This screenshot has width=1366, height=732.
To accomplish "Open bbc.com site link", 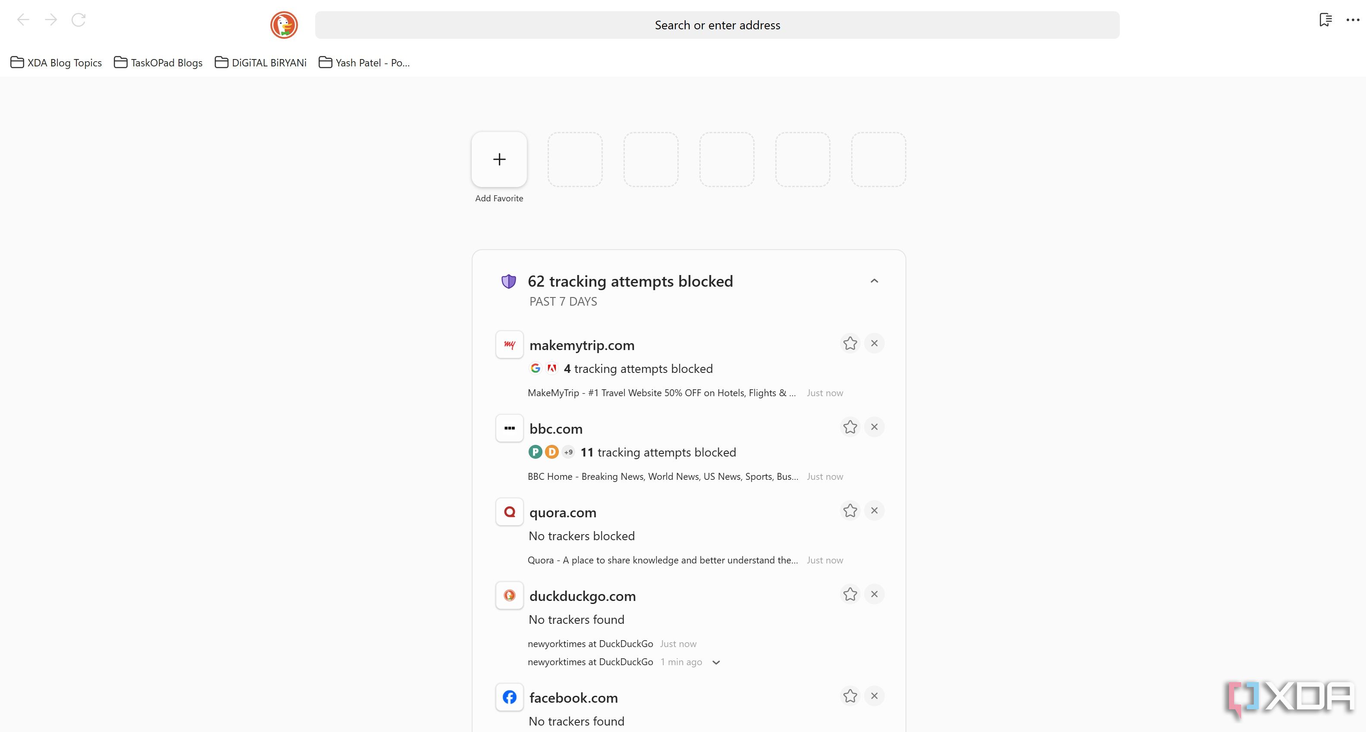I will point(556,429).
